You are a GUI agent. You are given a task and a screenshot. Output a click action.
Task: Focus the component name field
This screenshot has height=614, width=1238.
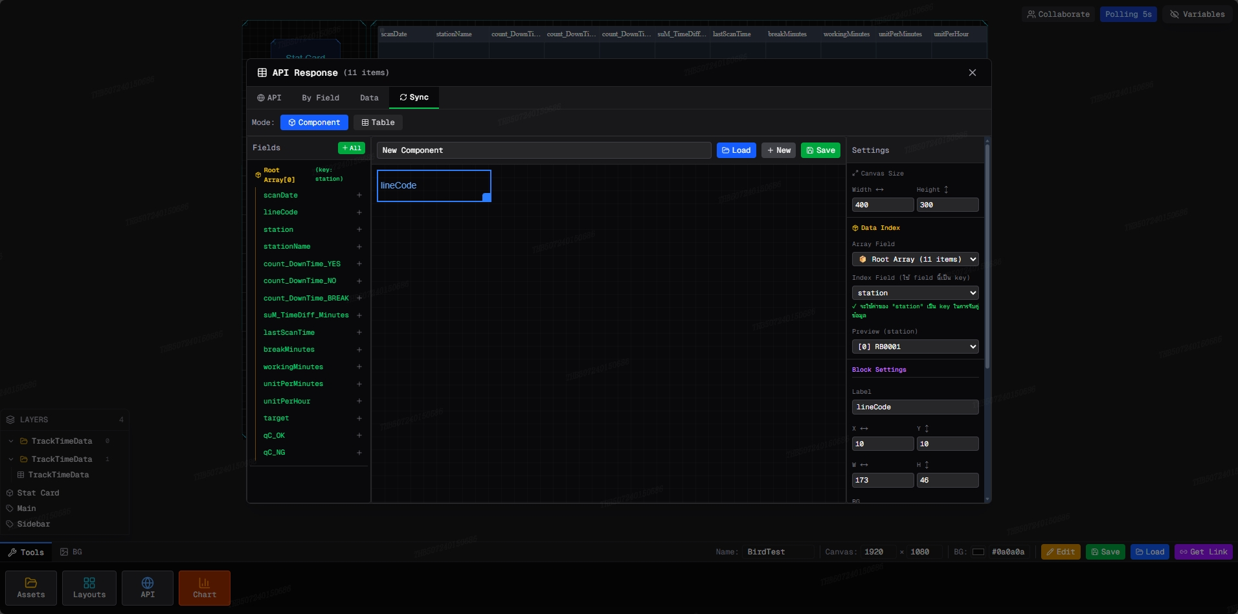544,150
